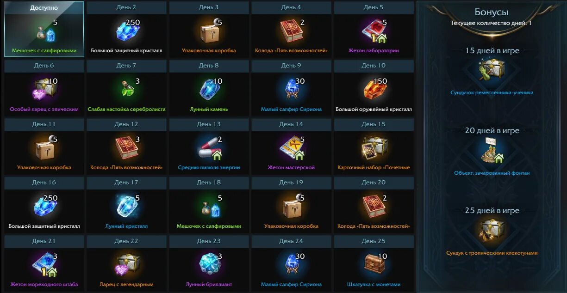Image resolution: width=567 pixels, height=293 pixels.
Task: Click the 'День 15' header tab
Action: (x=374, y=124)
